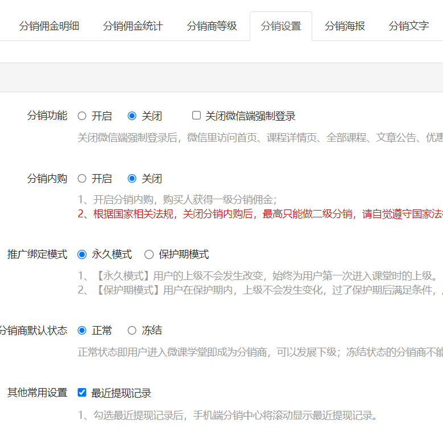Select the 分销设置 tab
Screen dimensions: 443x445
tap(281, 26)
